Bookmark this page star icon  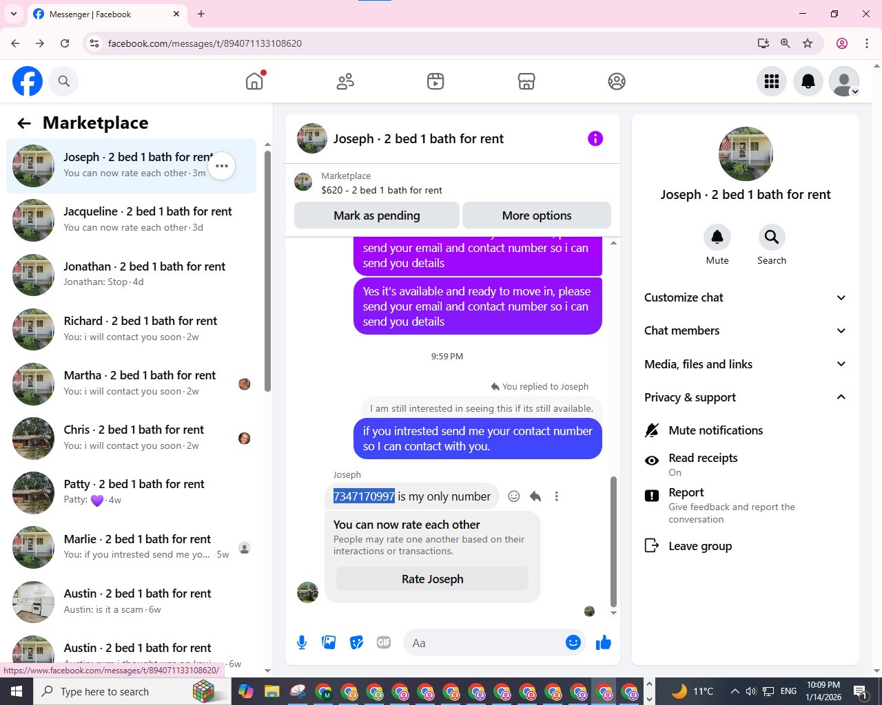(x=808, y=43)
